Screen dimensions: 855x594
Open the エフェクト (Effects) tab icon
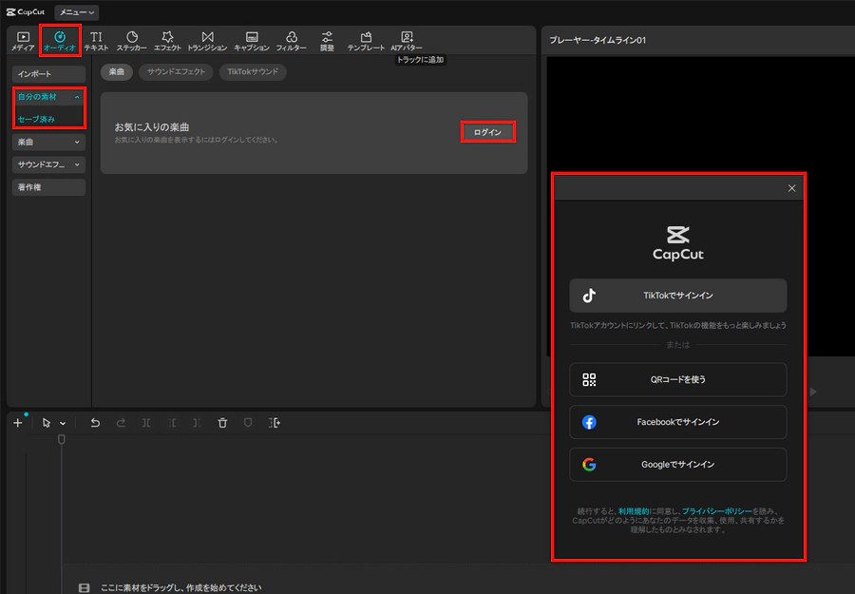167,41
